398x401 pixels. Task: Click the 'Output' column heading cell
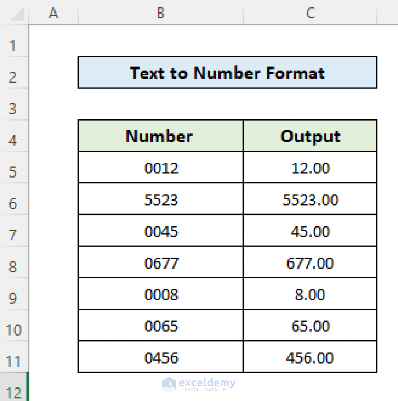(x=310, y=136)
